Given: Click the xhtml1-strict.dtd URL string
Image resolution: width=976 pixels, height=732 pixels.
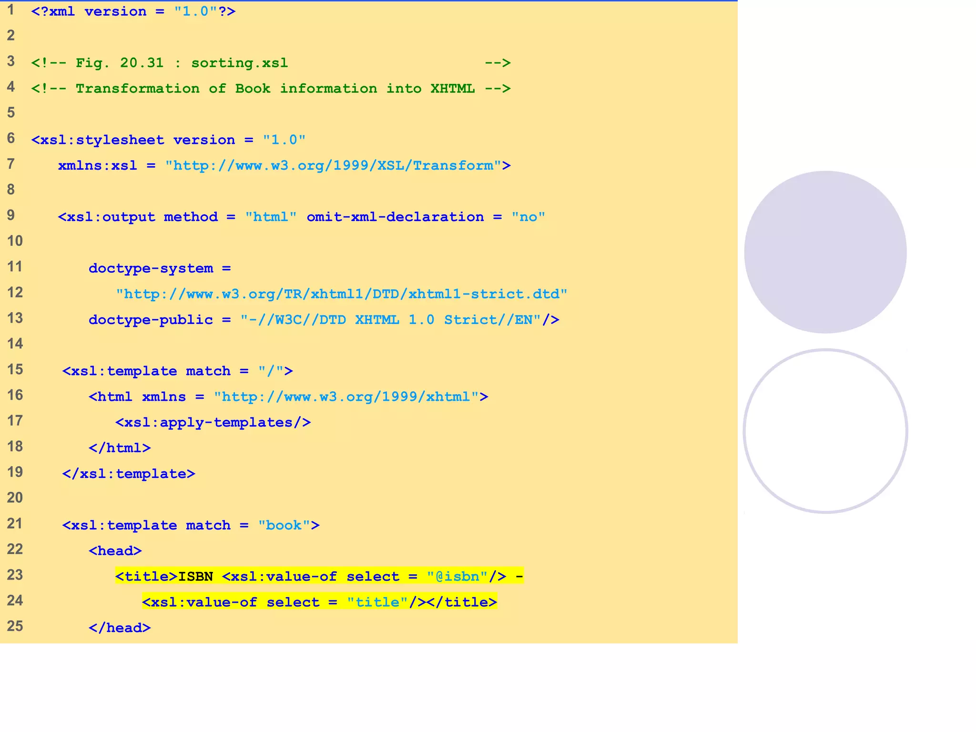Looking at the screenshot, I should pos(342,295).
